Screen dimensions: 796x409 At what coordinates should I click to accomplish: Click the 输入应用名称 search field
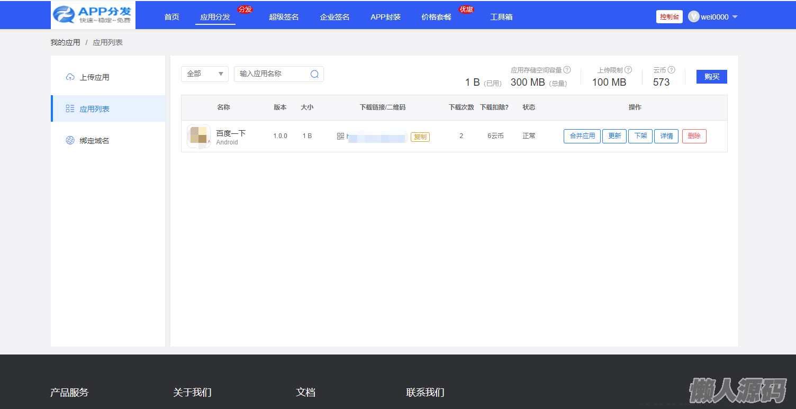coord(272,74)
